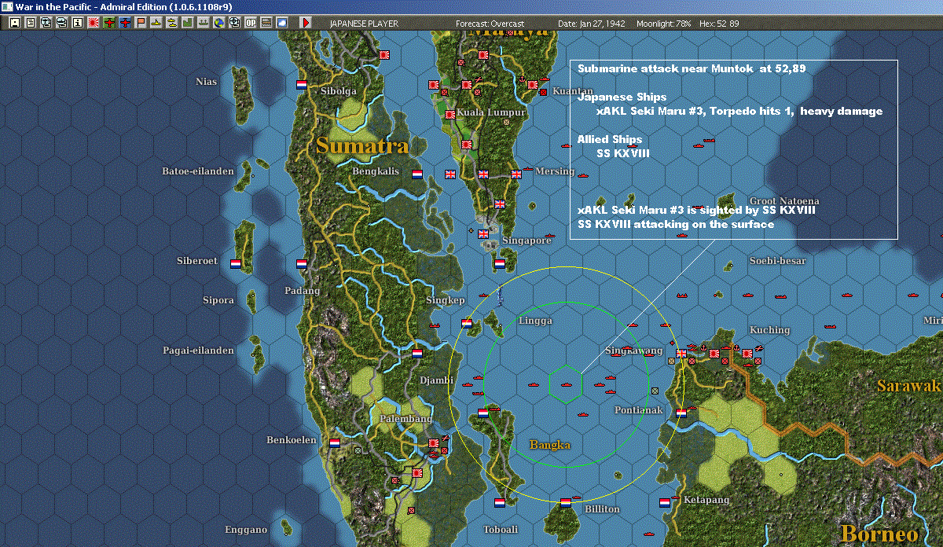Click the film strip toolbar icon

(266, 23)
